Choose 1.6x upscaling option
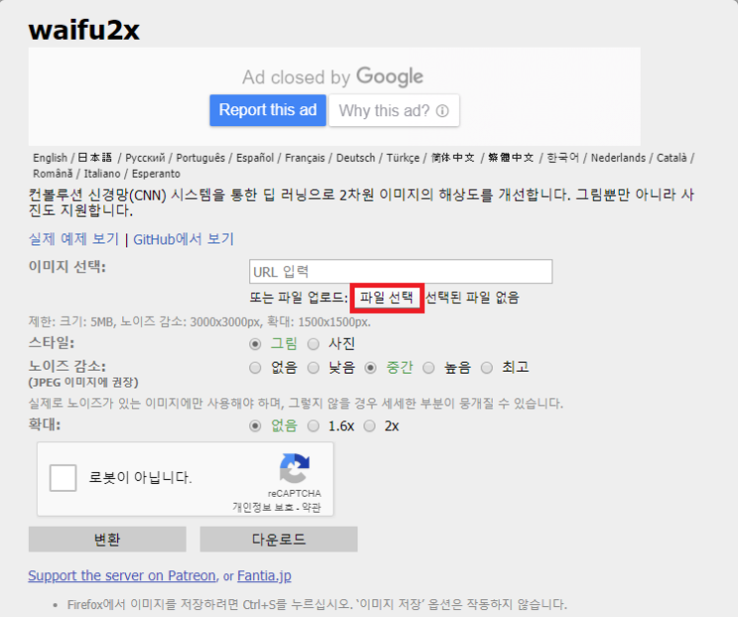738x617 pixels. click(x=314, y=426)
